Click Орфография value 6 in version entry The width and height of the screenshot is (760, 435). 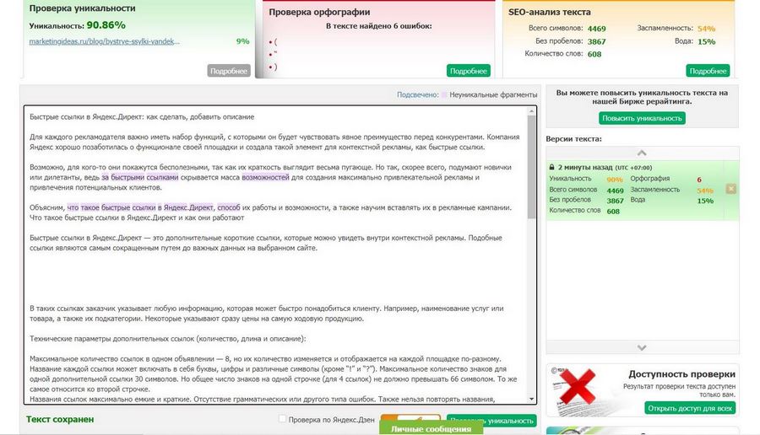(699, 180)
